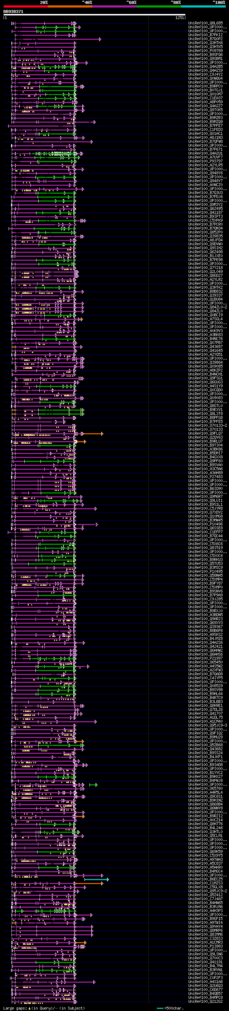Select the UniRef100_Q09085 label

(x=205, y=366)
